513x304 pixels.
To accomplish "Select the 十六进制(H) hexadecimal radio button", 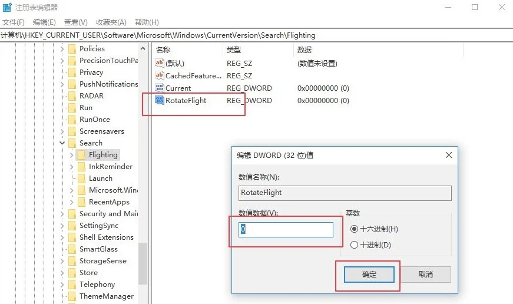I will tap(354, 229).
